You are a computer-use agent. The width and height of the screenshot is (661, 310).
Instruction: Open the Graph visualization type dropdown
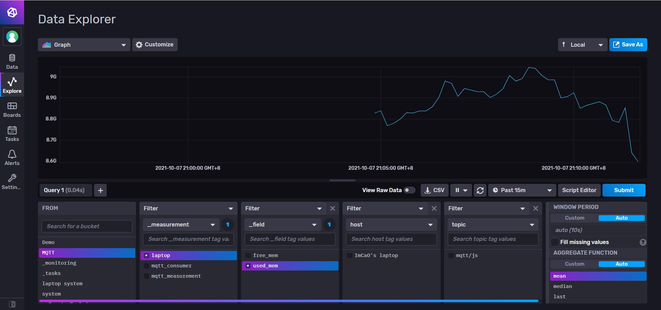point(84,44)
